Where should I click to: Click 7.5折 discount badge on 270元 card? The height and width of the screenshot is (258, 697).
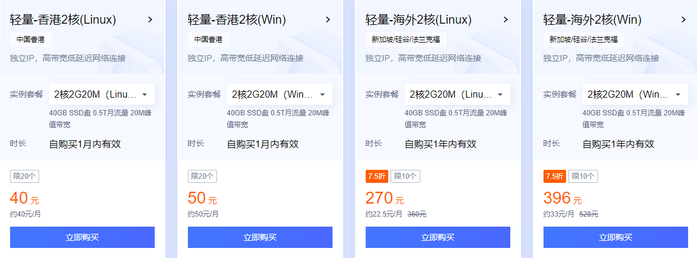point(376,176)
